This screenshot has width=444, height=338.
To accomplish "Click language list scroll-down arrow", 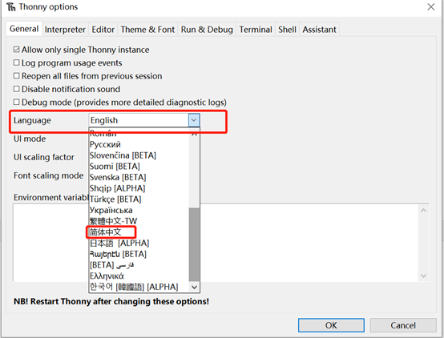I will [194, 287].
